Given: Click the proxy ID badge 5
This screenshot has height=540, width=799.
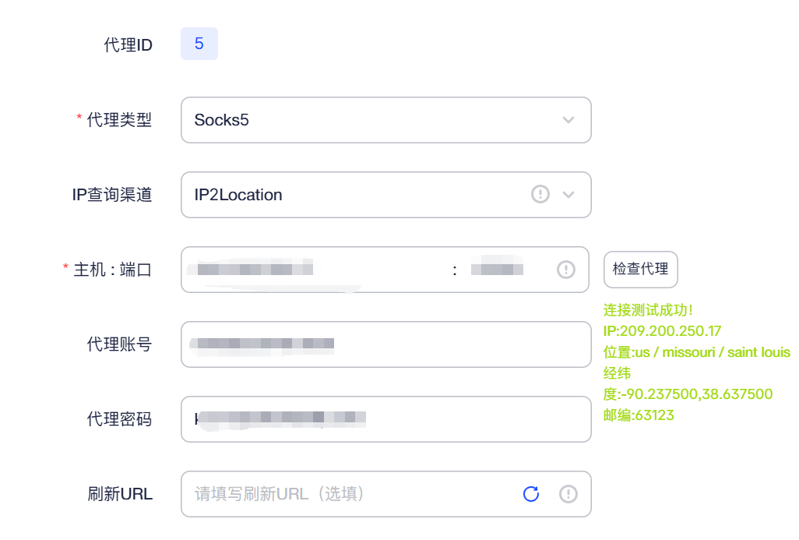Looking at the screenshot, I should pyautogui.click(x=199, y=44).
